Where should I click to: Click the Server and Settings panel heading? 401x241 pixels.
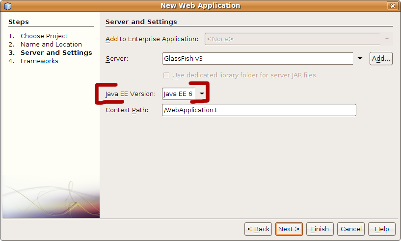point(141,22)
